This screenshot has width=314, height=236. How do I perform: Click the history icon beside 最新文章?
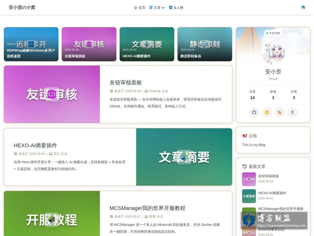pyautogui.click(x=245, y=166)
